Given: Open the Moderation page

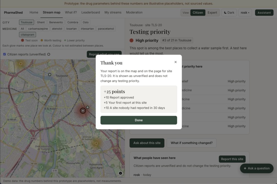Looking at the screenshot, I should click(134, 12).
